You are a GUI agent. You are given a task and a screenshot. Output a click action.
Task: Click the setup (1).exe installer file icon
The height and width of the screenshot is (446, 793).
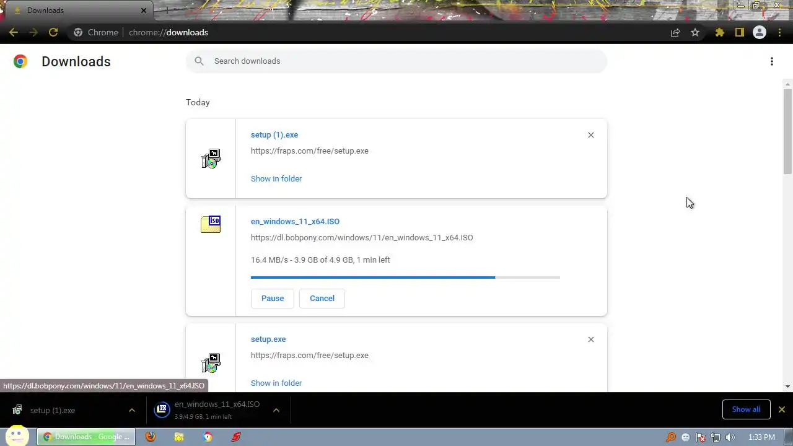click(211, 159)
